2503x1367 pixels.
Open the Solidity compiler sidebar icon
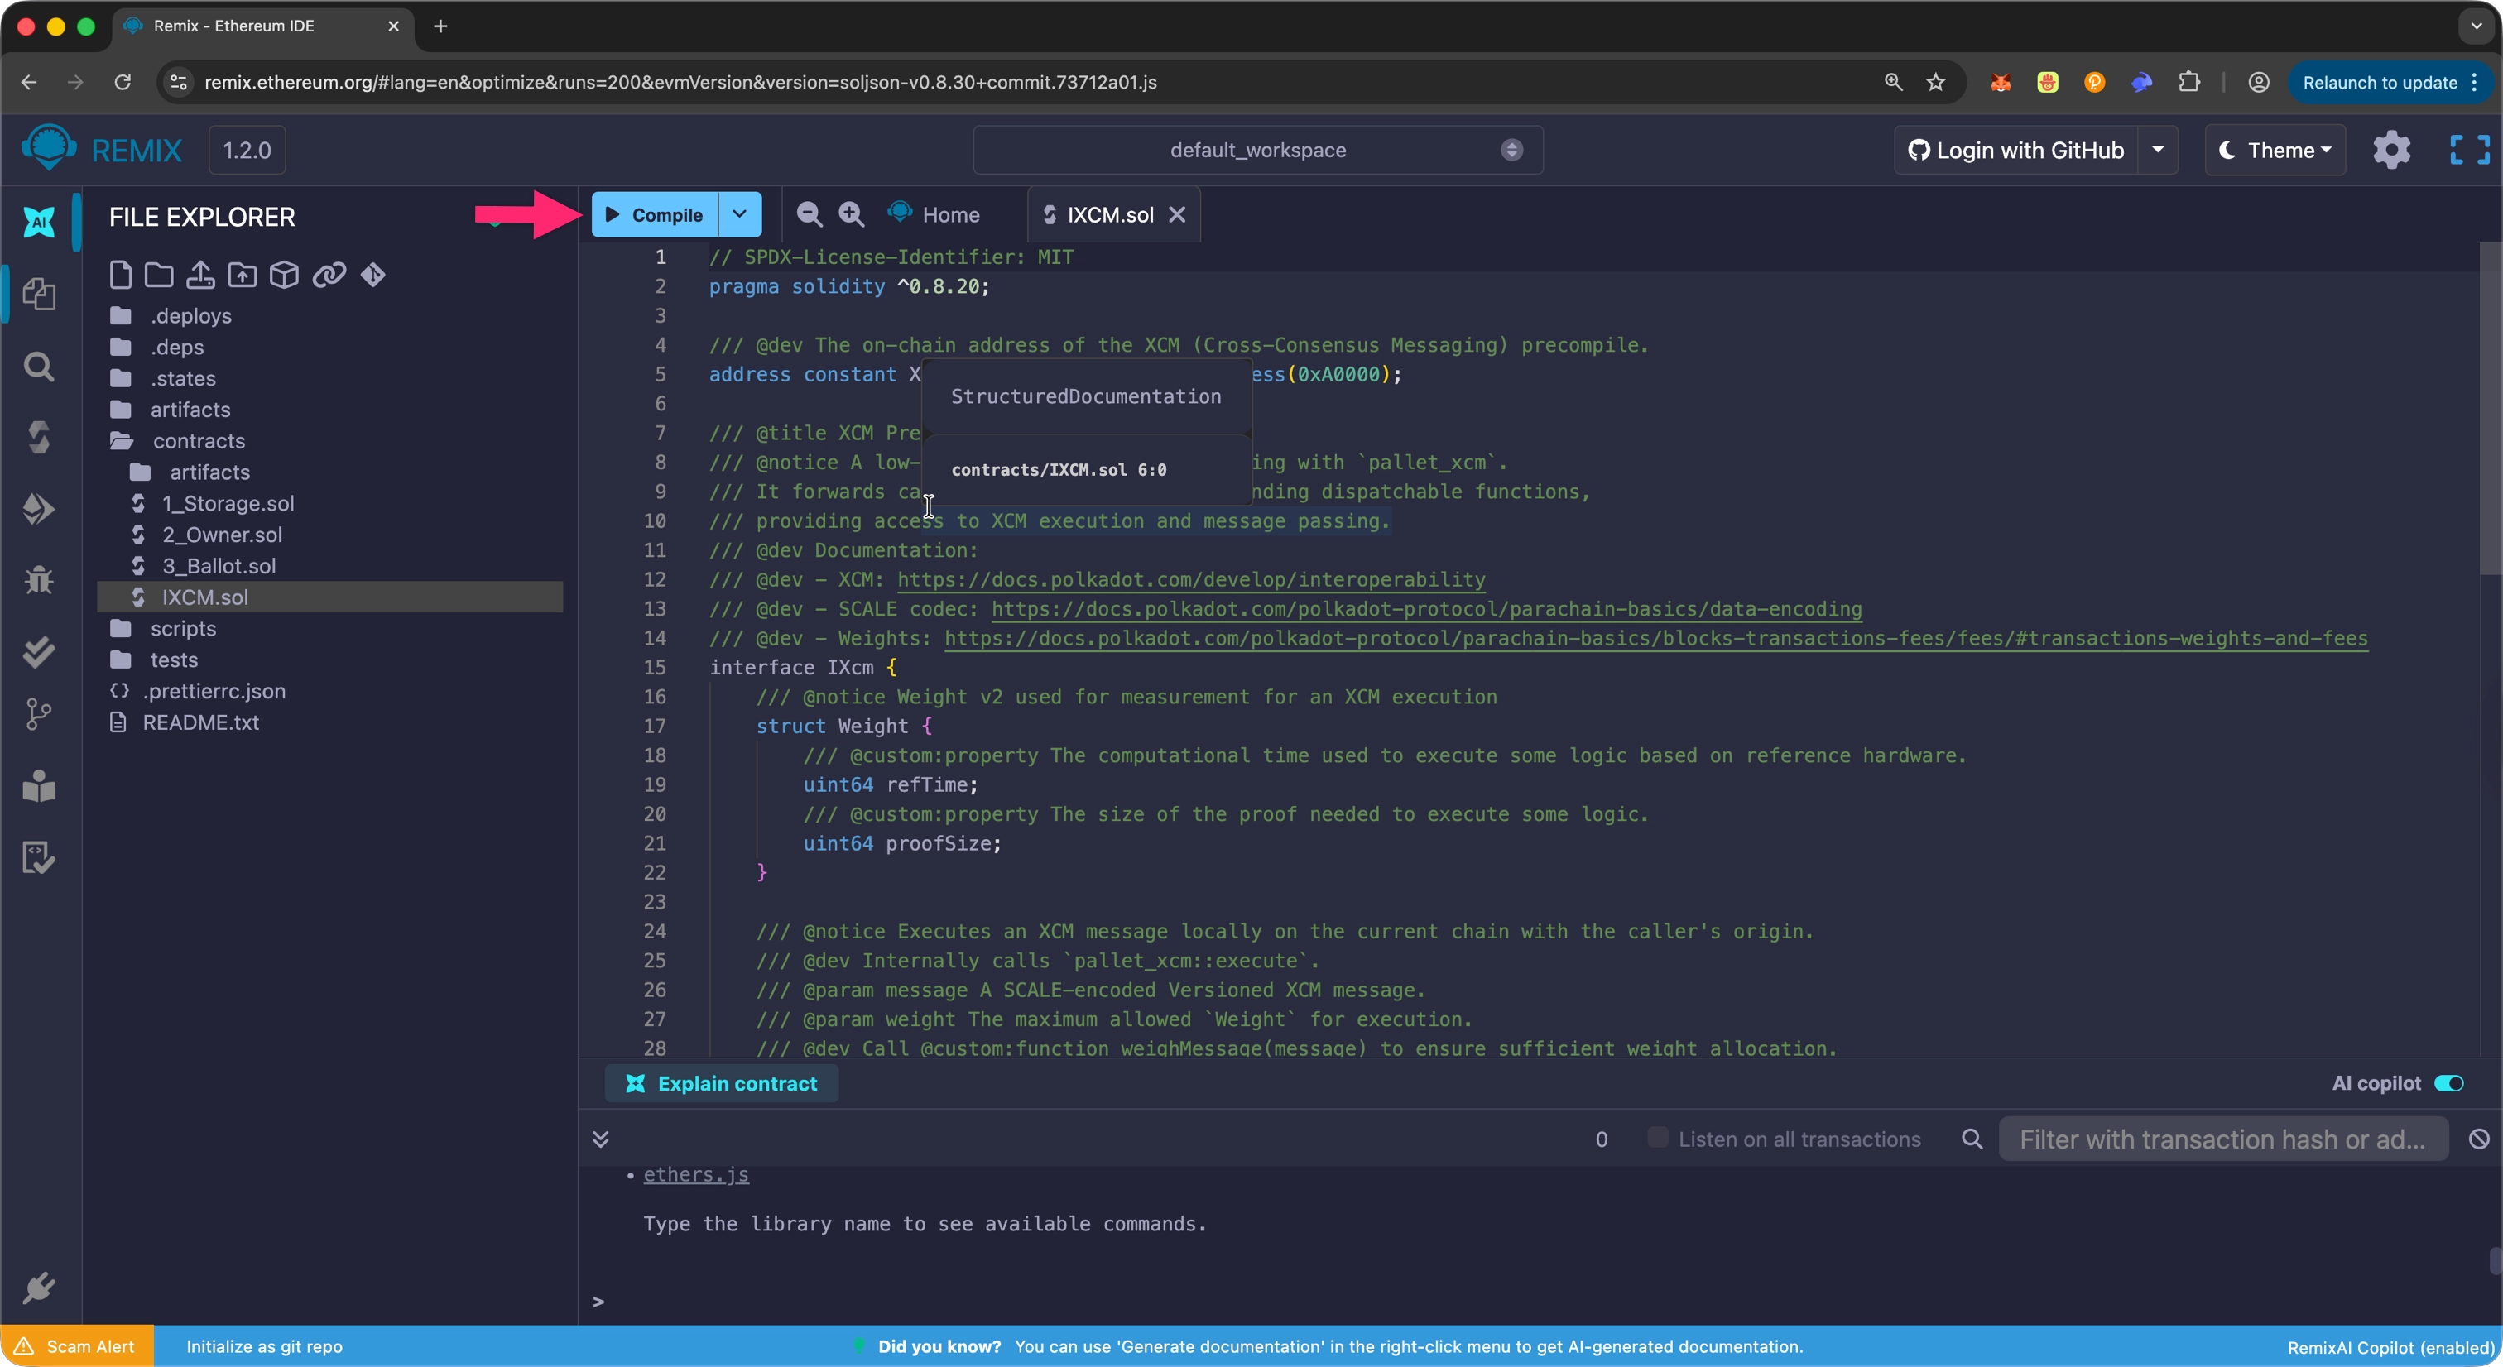pos(39,437)
